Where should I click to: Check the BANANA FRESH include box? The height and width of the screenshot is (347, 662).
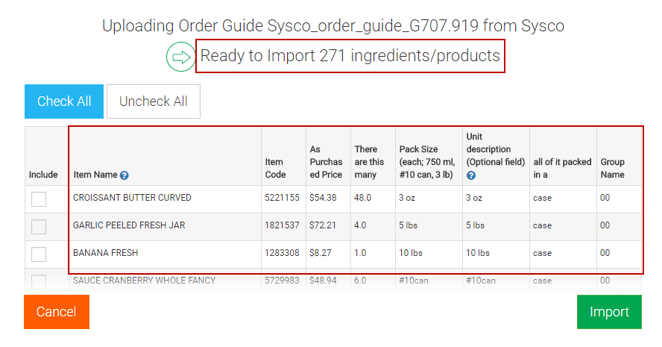click(x=39, y=254)
